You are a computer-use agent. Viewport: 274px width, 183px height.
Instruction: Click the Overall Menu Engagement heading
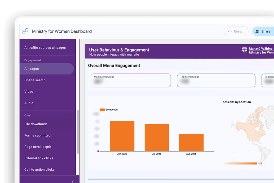tap(114, 66)
